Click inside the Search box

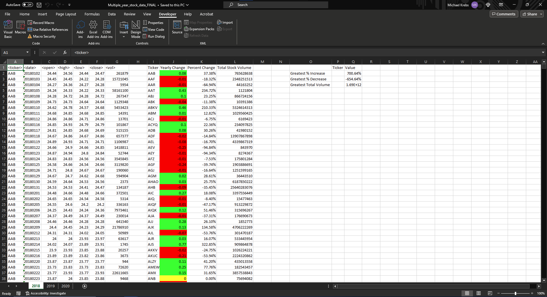275,5
